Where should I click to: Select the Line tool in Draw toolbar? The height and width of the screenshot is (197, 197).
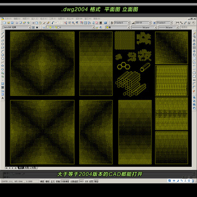pos(3,33)
